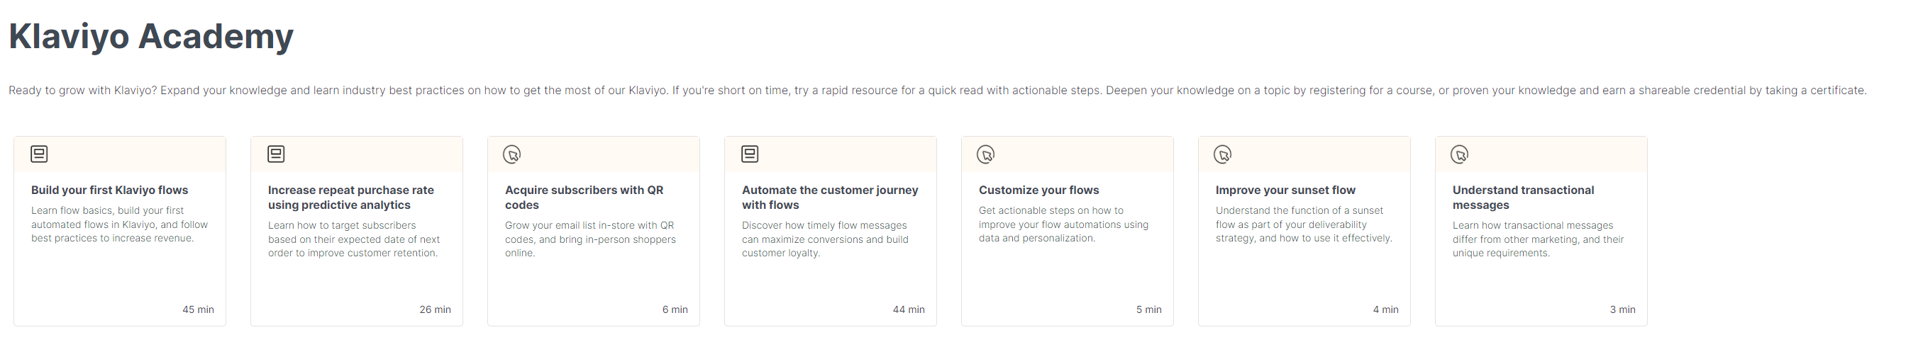Click description 'Get actionable steps on how to'
This screenshot has height=359, width=1923.
click(x=1064, y=225)
